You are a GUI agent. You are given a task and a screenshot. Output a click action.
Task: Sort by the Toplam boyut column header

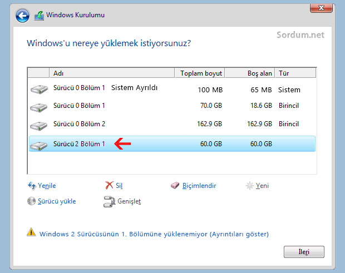[200, 73]
